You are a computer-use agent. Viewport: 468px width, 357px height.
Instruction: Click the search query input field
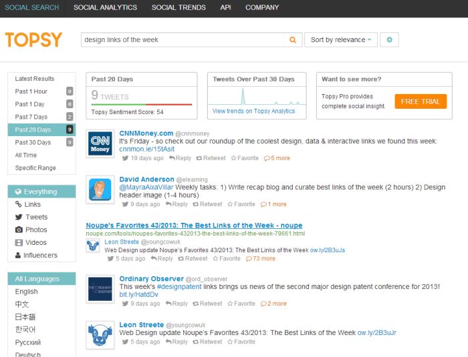click(x=183, y=39)
